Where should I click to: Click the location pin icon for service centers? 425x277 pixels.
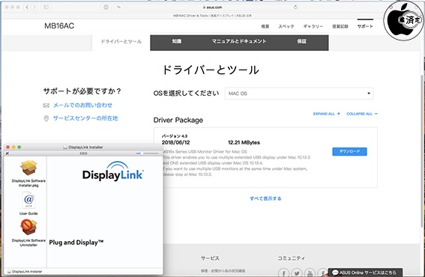point(46,118)
